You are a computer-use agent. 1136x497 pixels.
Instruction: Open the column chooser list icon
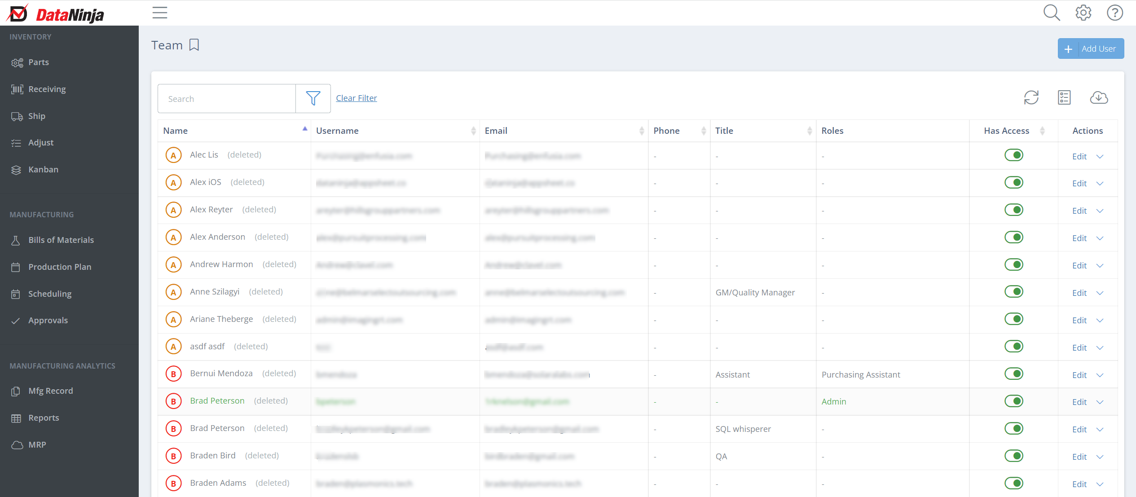1064,97
